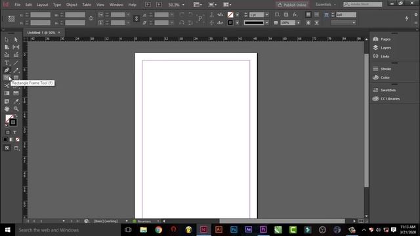Click the control bar stroke color swatch
The image size is (420, 236).
[230, 23]
